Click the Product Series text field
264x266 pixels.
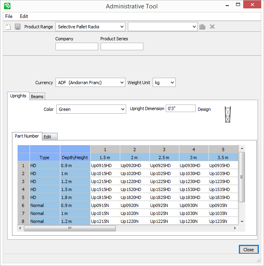click(122, 47)
